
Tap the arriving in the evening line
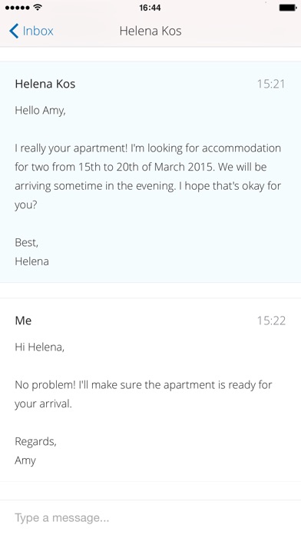(x=148, y=186)
